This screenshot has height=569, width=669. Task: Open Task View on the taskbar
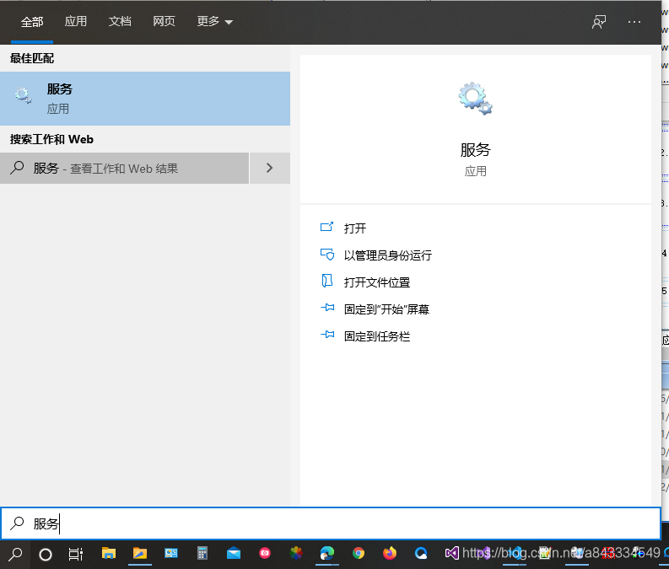click(76, 554)
